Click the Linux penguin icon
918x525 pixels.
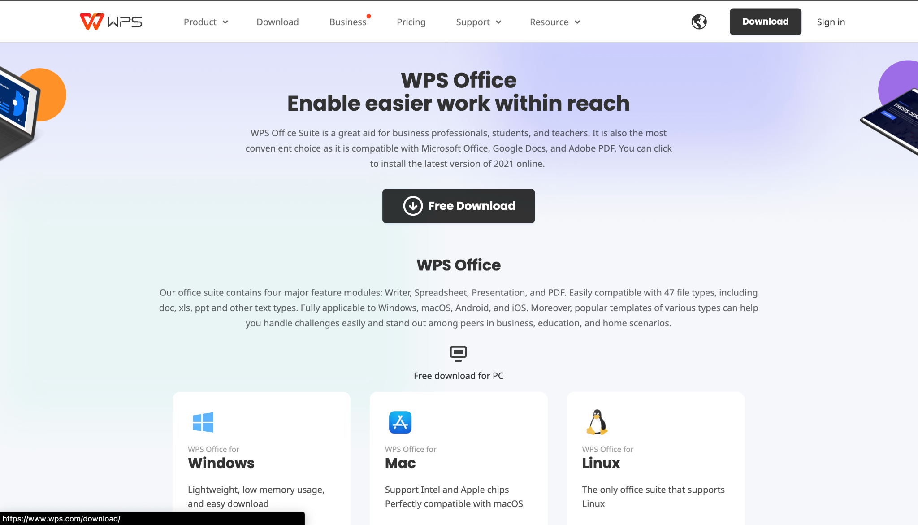coord(597,422)
